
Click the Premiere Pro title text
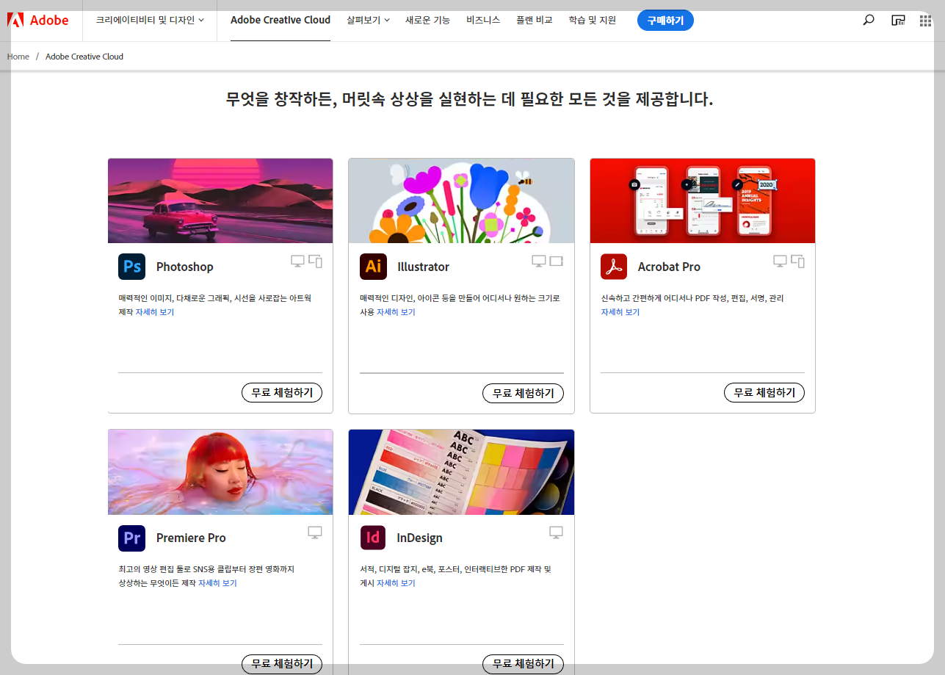[x=191, y=538]
